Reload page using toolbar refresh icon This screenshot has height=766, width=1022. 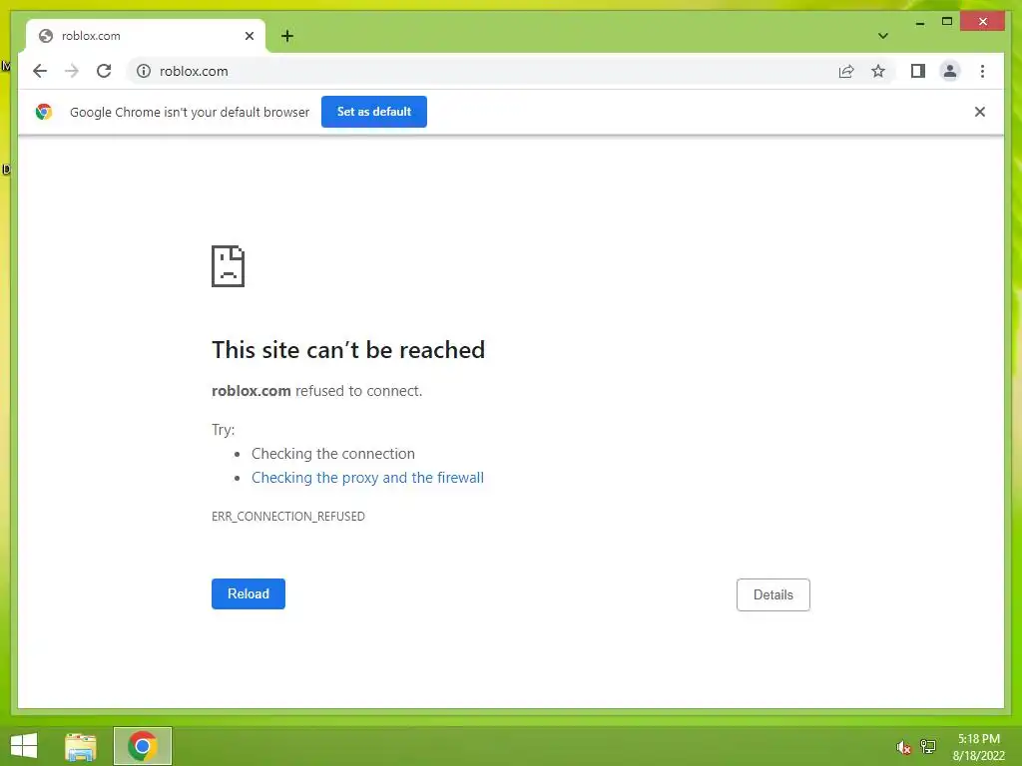tap(104, 71)
